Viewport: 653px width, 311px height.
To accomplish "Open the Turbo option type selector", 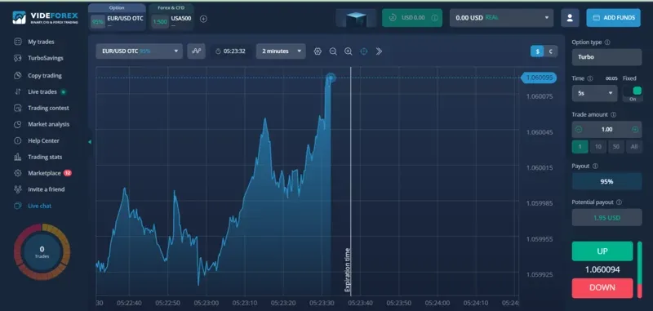I will [x=606, y=57].
